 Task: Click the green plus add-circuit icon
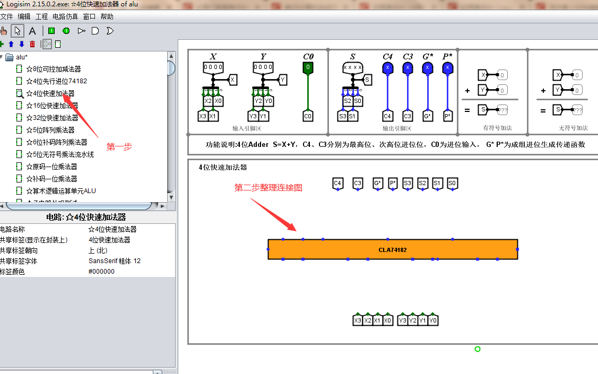[x=2, y=44]
